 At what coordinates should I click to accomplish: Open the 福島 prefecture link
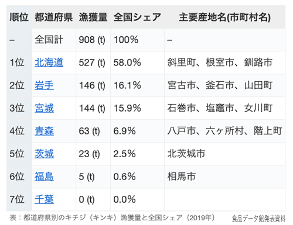tap(44, 176)
